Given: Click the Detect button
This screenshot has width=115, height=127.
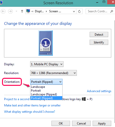Looking at the screenshot, I should 99,34.
